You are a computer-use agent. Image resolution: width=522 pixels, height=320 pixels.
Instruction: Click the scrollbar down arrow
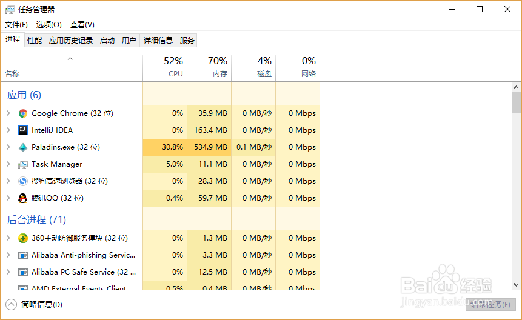click(516, 285)
